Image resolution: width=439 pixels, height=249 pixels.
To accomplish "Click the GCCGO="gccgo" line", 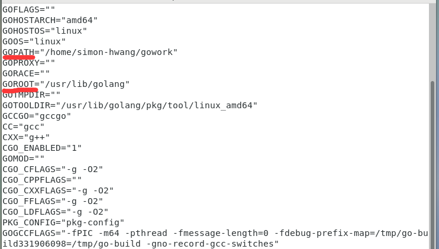I will point(37,116).
